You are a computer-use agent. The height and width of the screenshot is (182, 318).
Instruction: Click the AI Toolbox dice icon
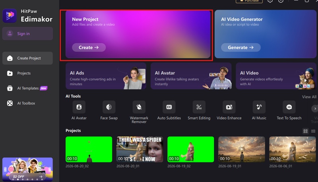pos(10,103)
